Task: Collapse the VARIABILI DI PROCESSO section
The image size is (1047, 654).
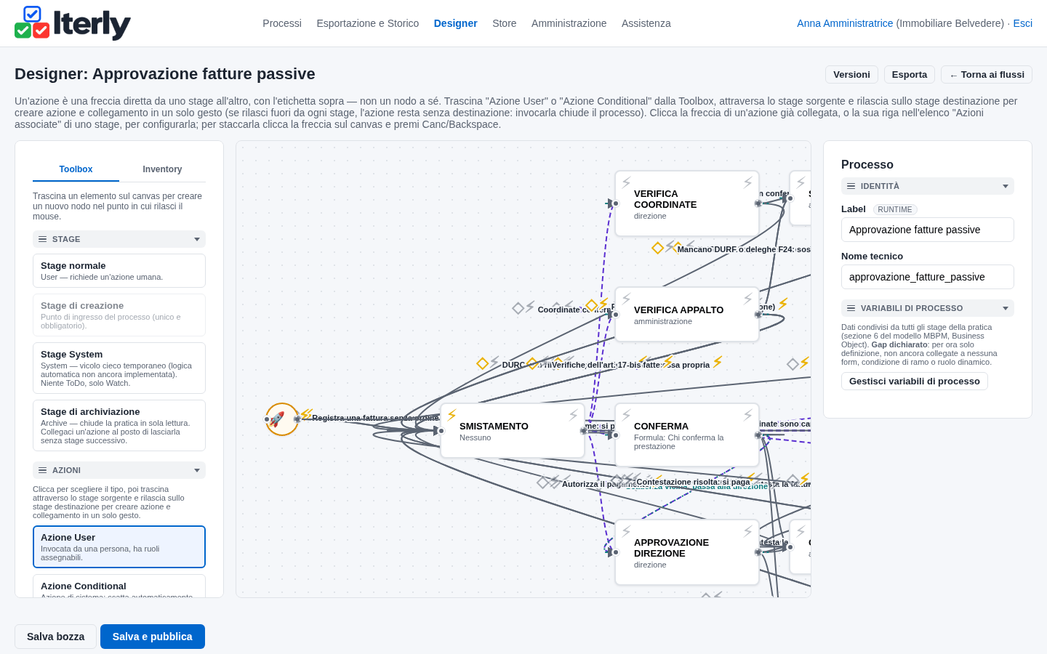Action: pyautogui.click(x=928, y=308)
